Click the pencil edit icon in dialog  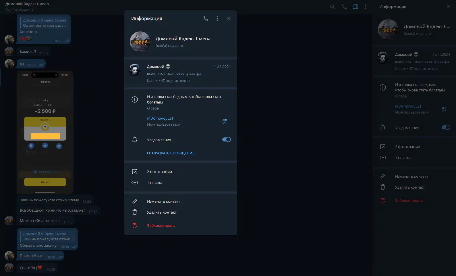click(135, 201)
